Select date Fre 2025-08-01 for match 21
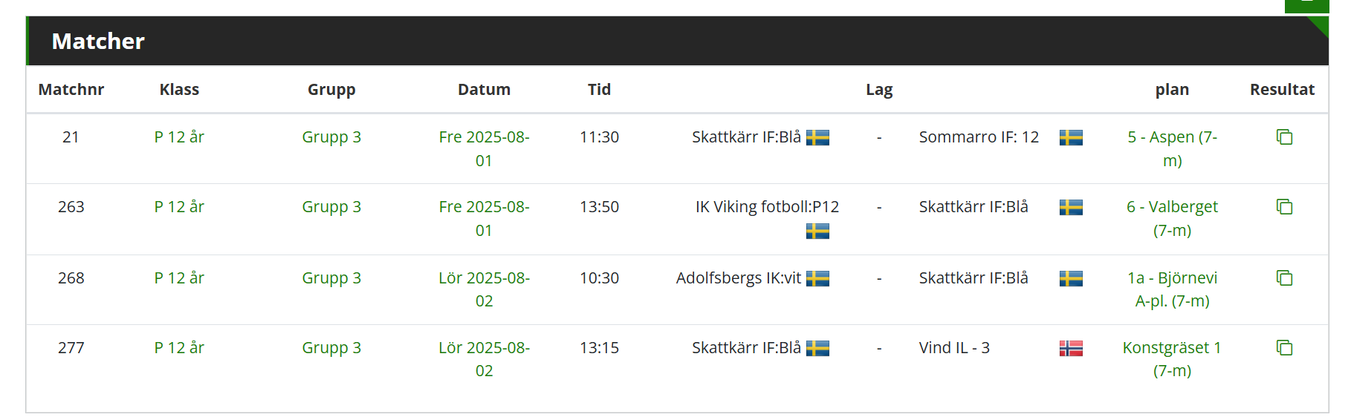 [x=484, y=148]
